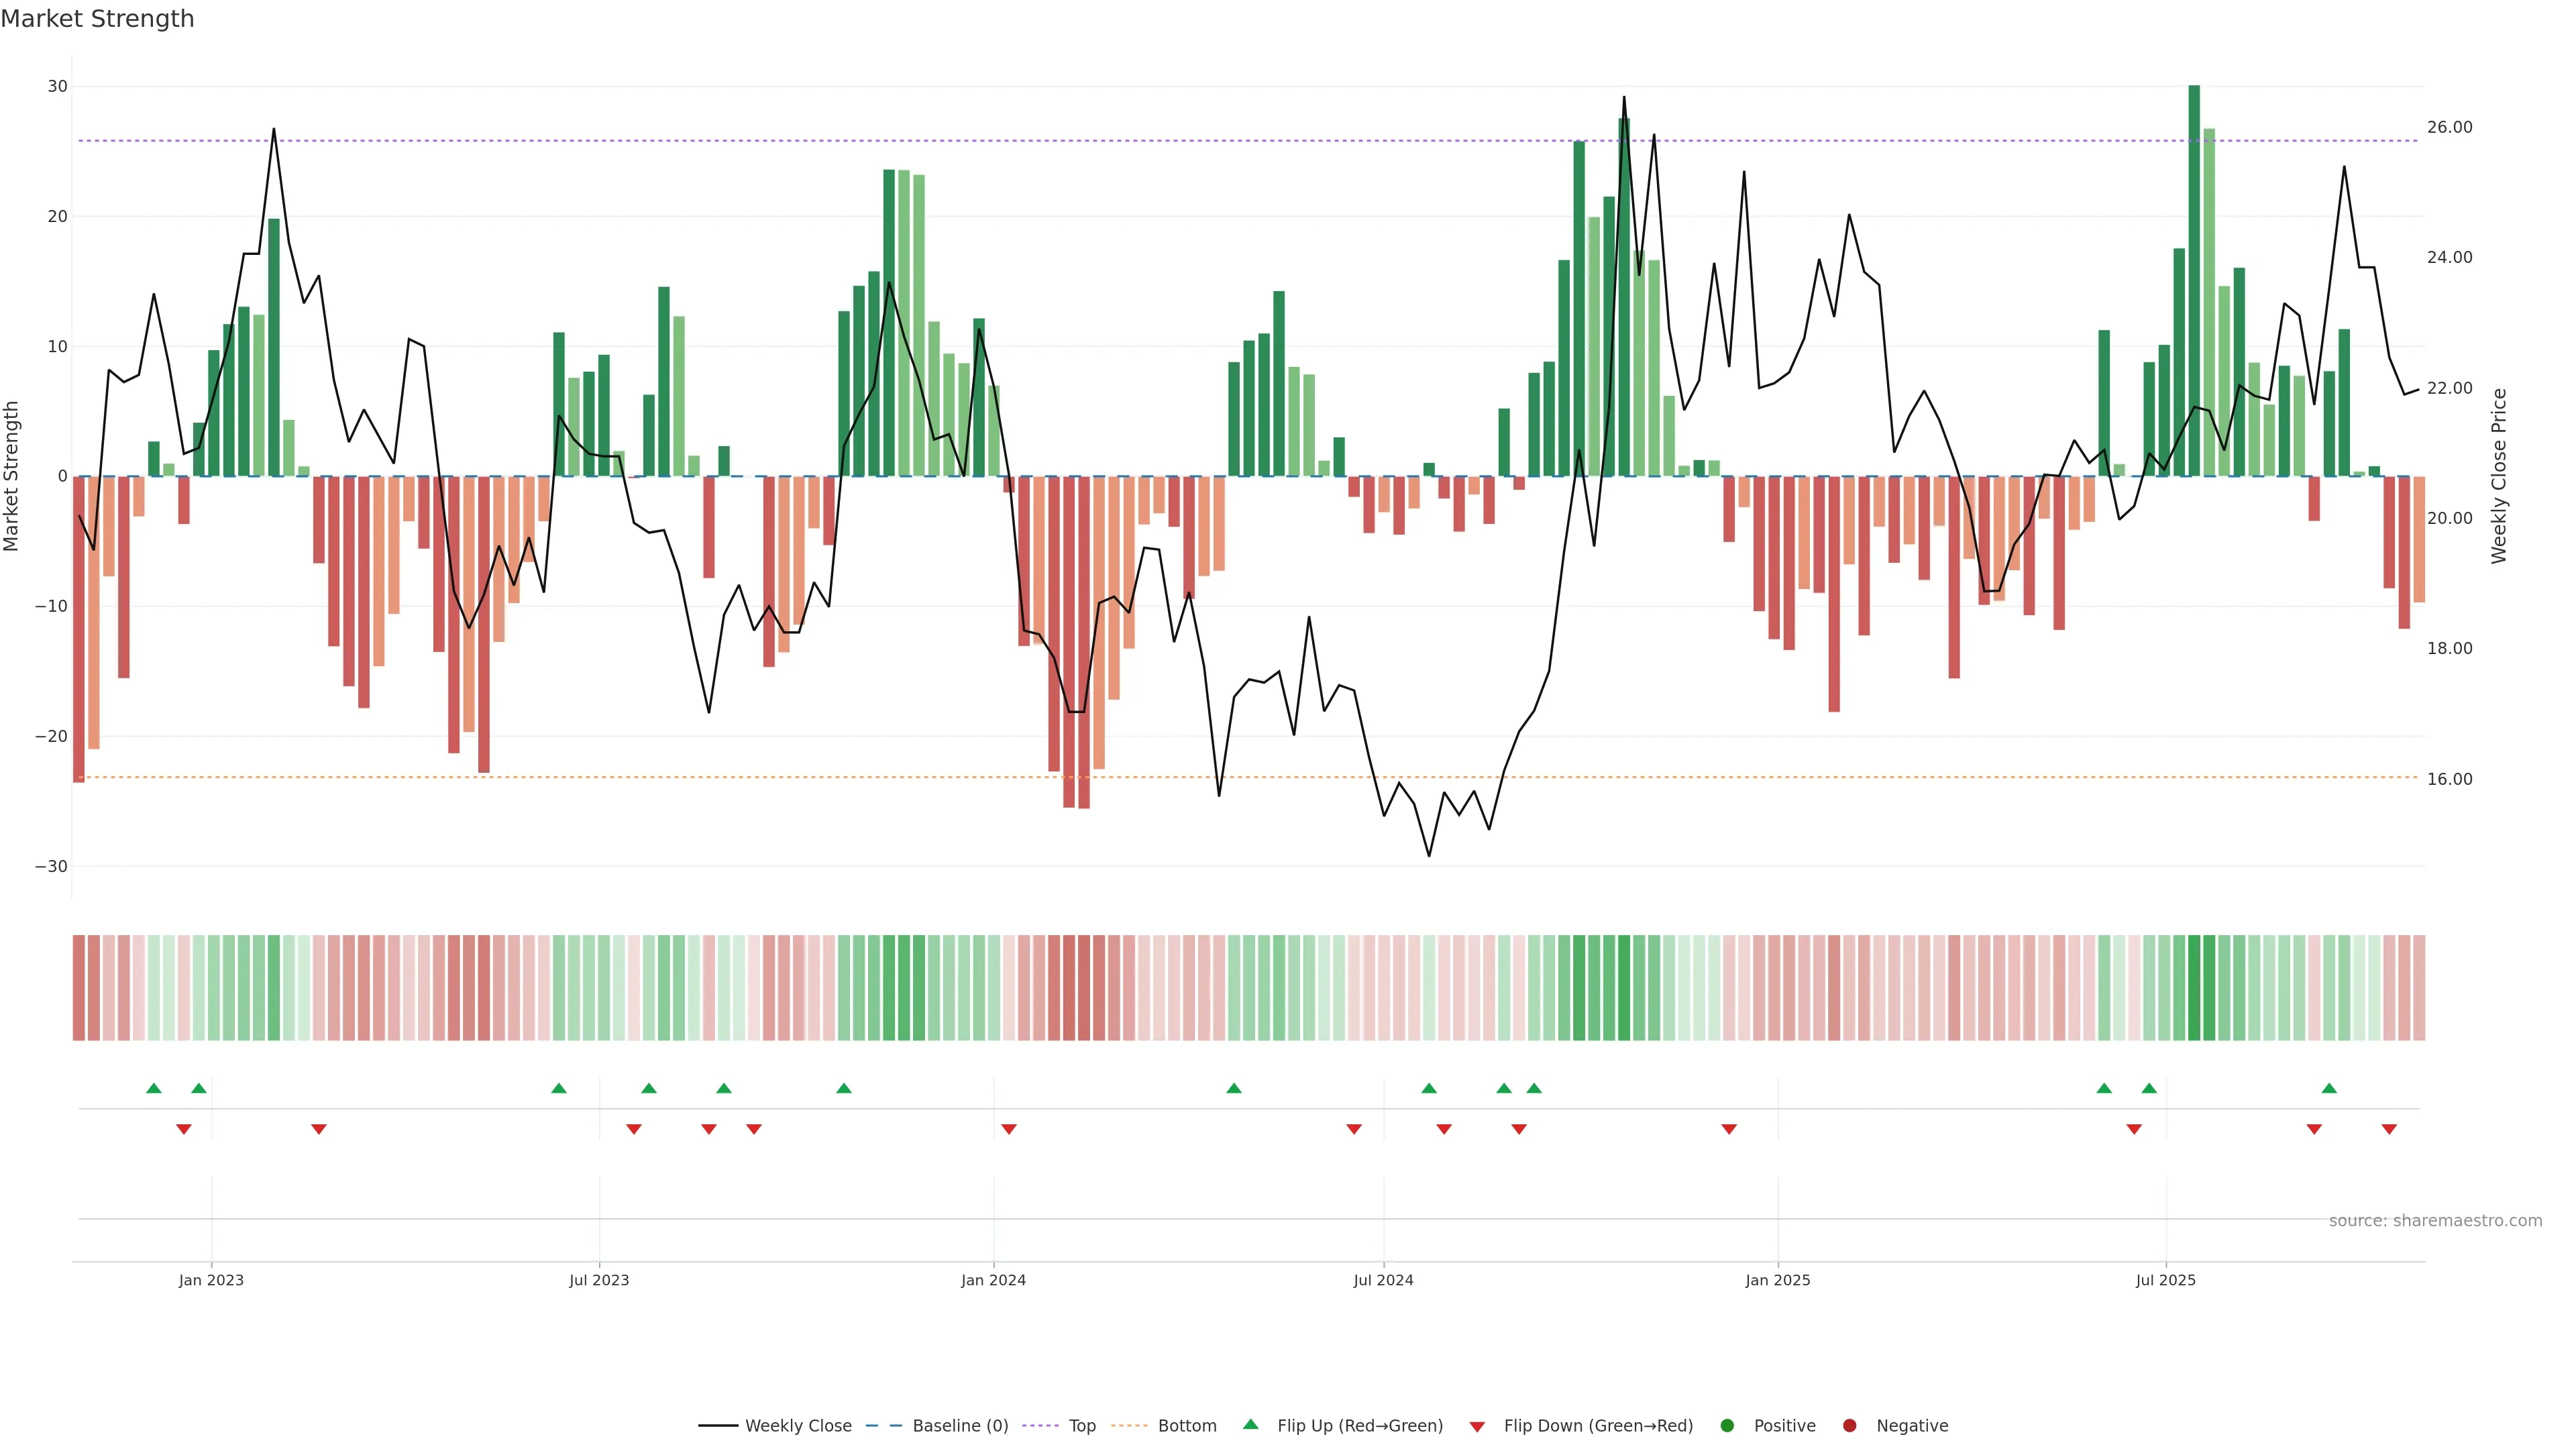Click the Jul 2024 x-axis label
The height and width of the screenshot is (1449, 2576).
coord(1383,1280)
